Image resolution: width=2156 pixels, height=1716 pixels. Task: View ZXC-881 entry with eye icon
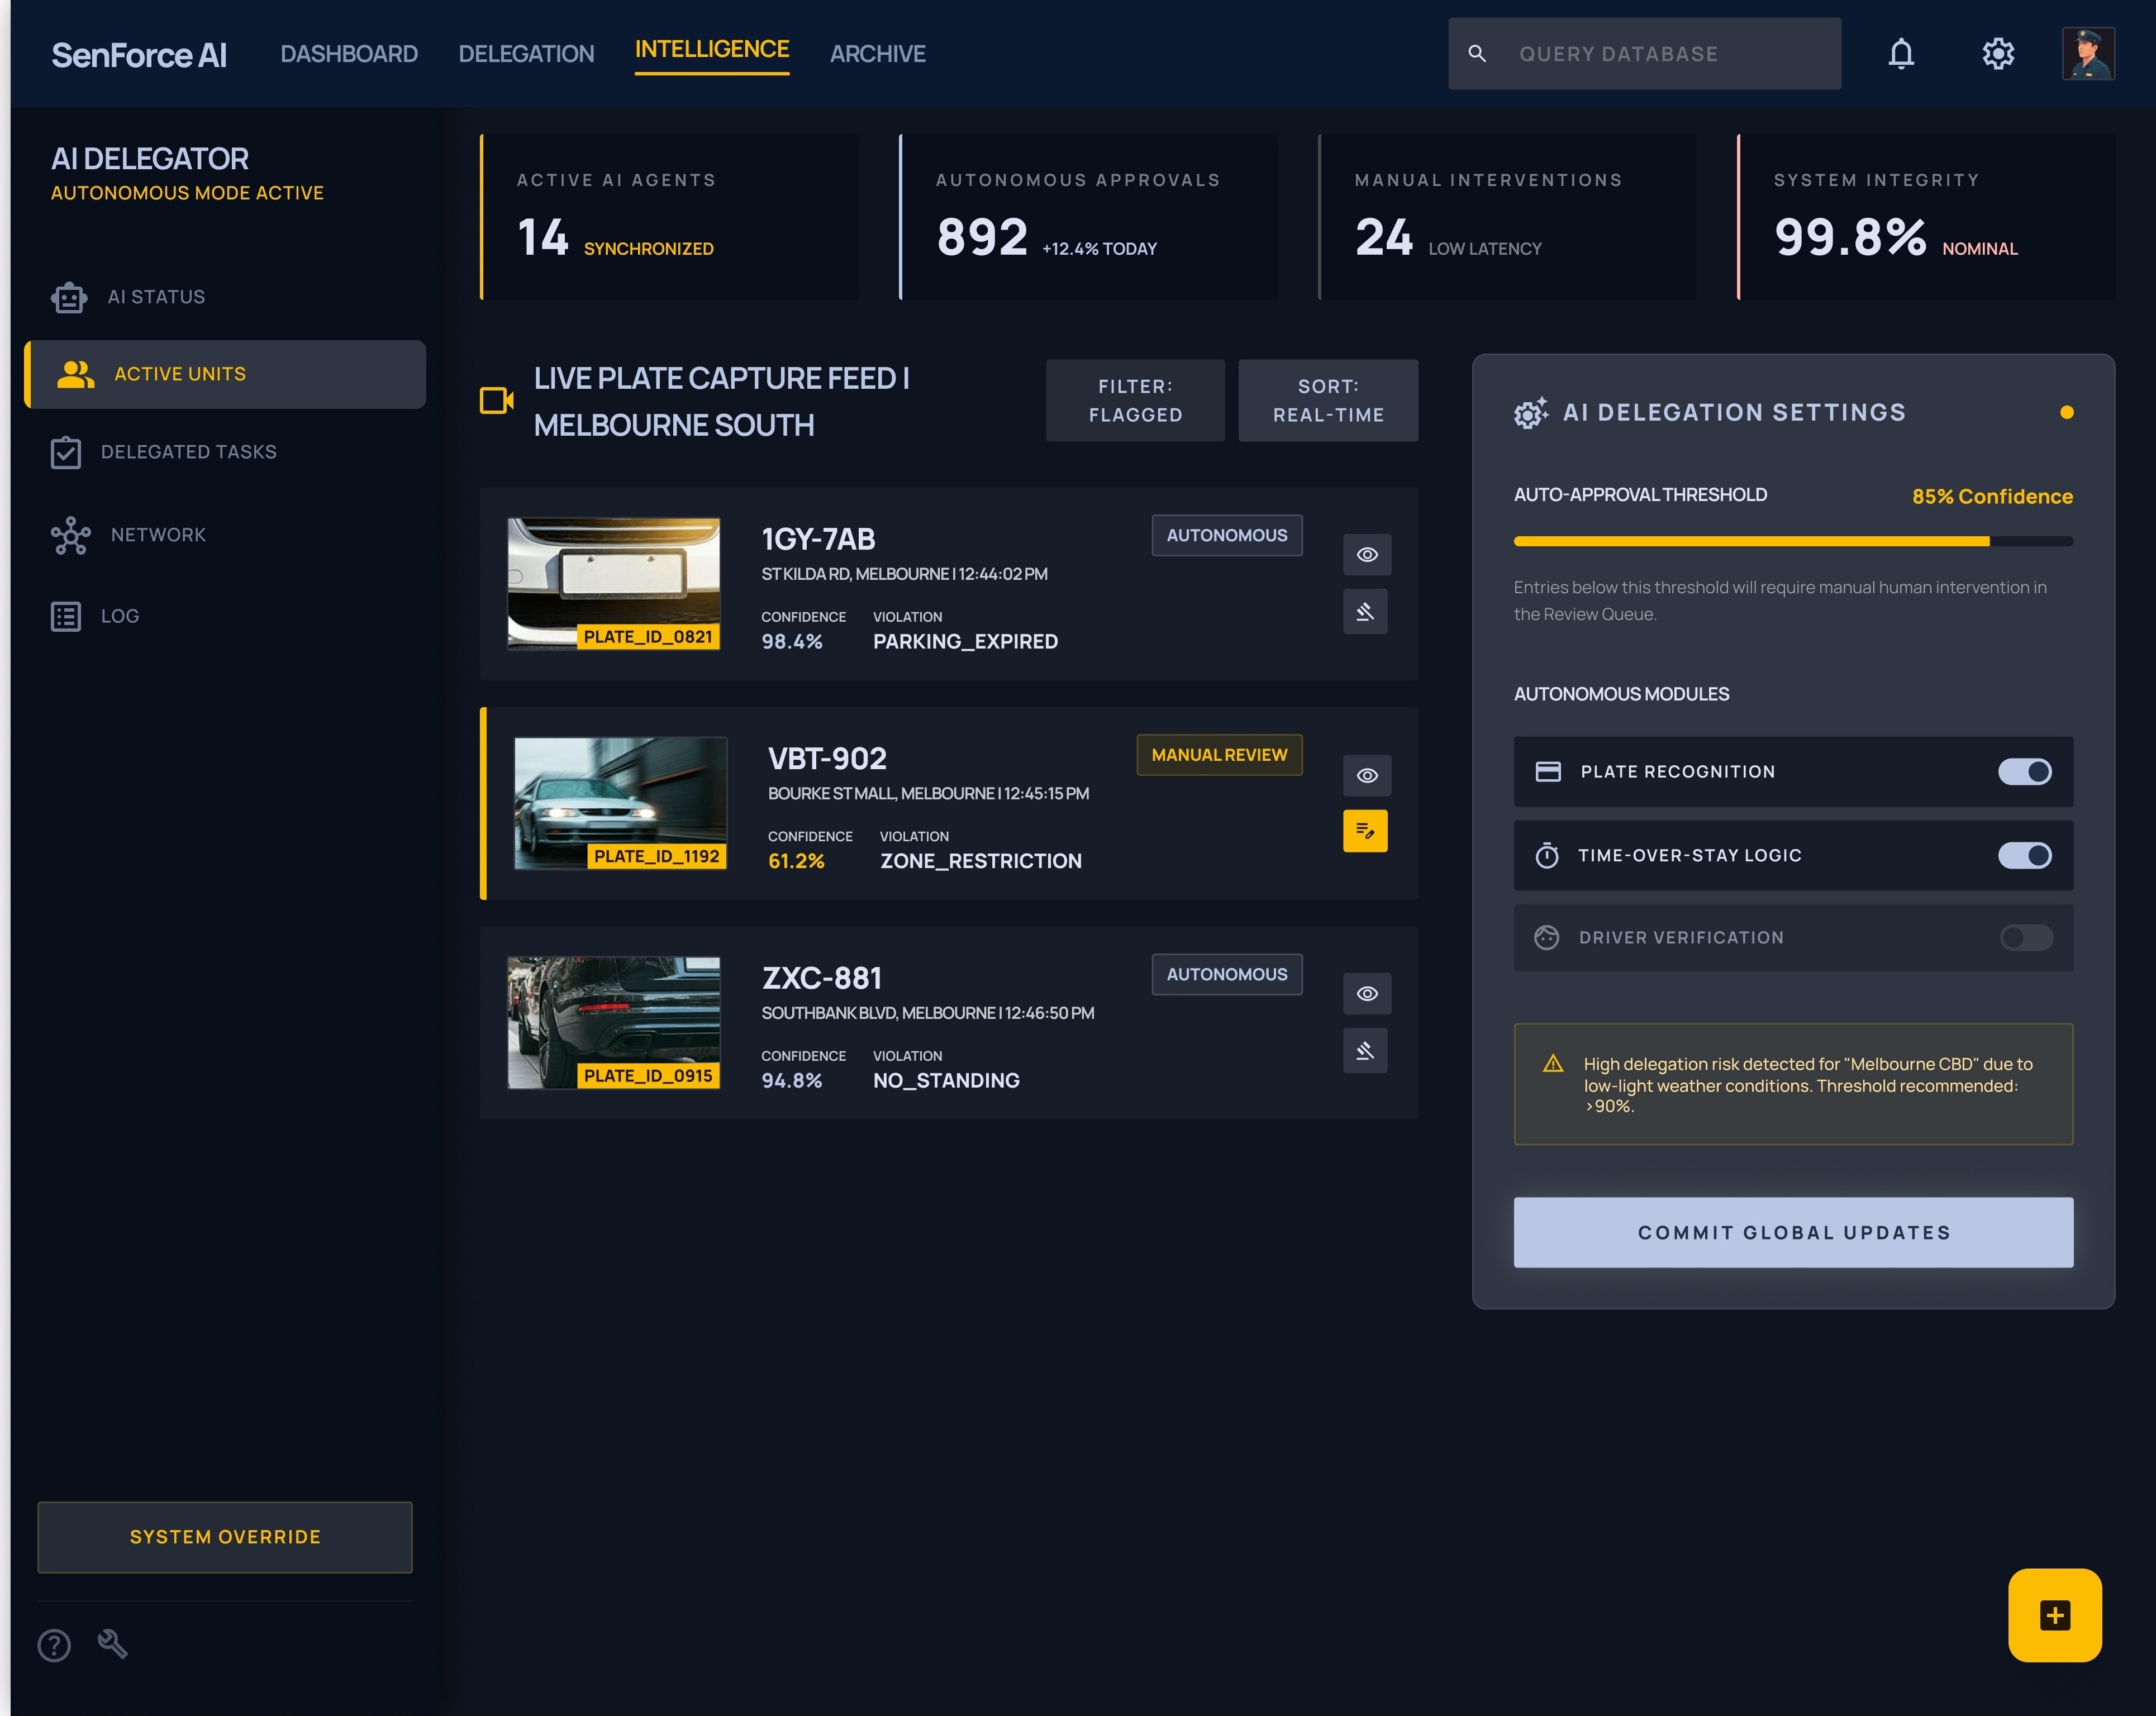coord(1367,994)
